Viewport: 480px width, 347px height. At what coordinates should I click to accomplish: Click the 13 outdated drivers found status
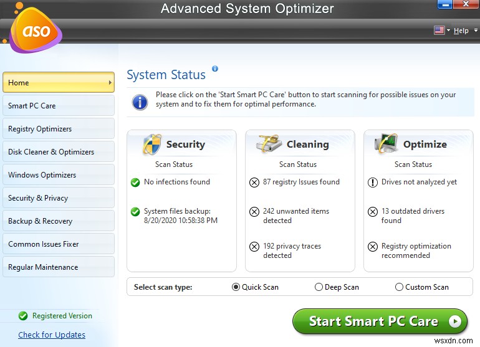coord(413,216)
